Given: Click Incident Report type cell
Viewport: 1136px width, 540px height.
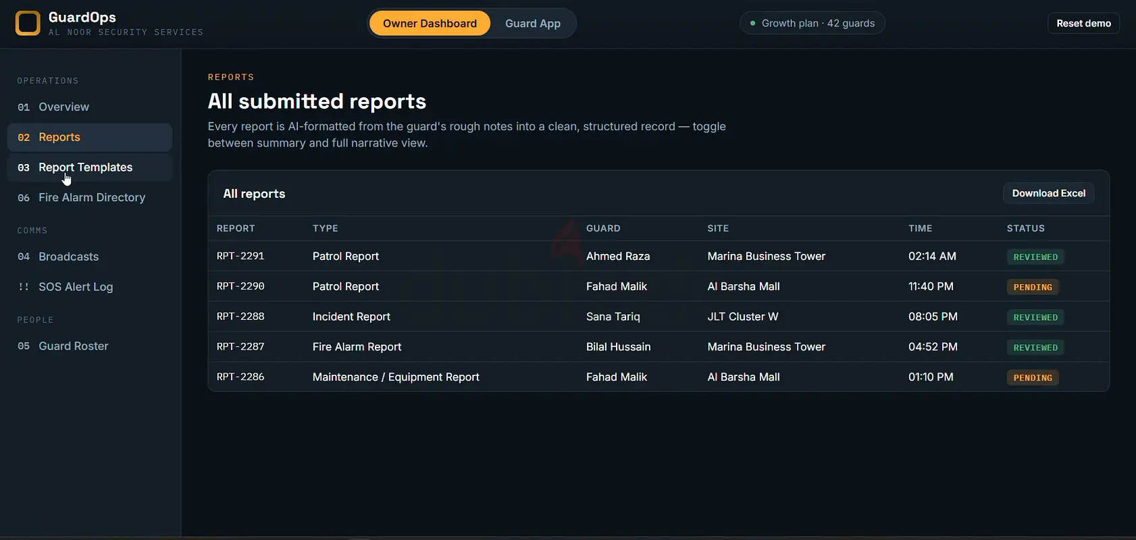Looking at the screenshot, I should (x=351, y=317).
